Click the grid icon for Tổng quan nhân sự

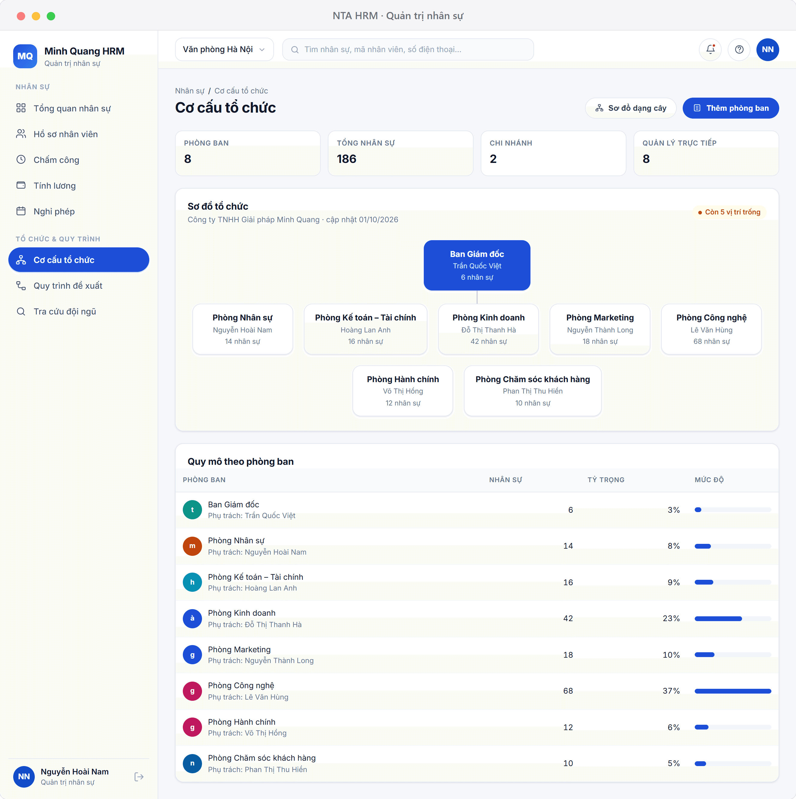click(x=21, y=108)
